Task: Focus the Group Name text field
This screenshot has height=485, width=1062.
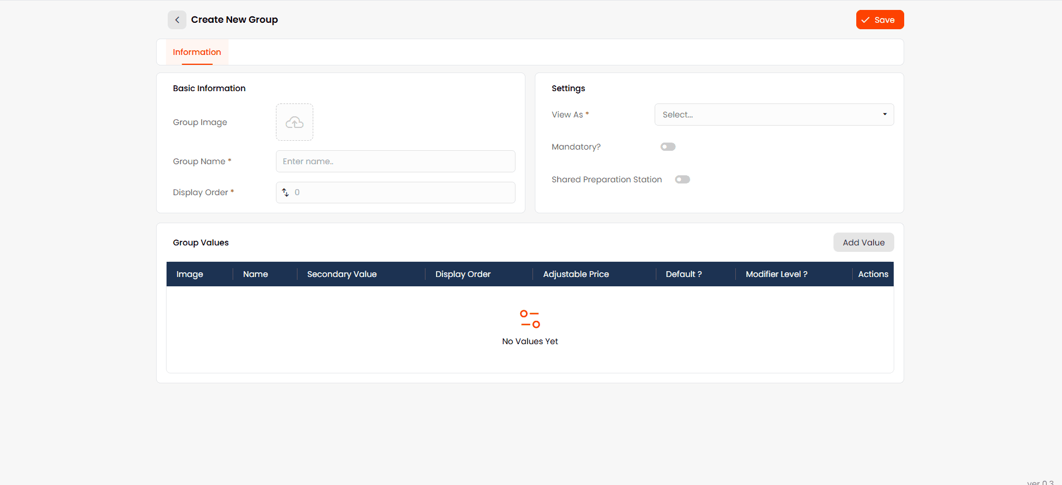Action: pos(395,161)
